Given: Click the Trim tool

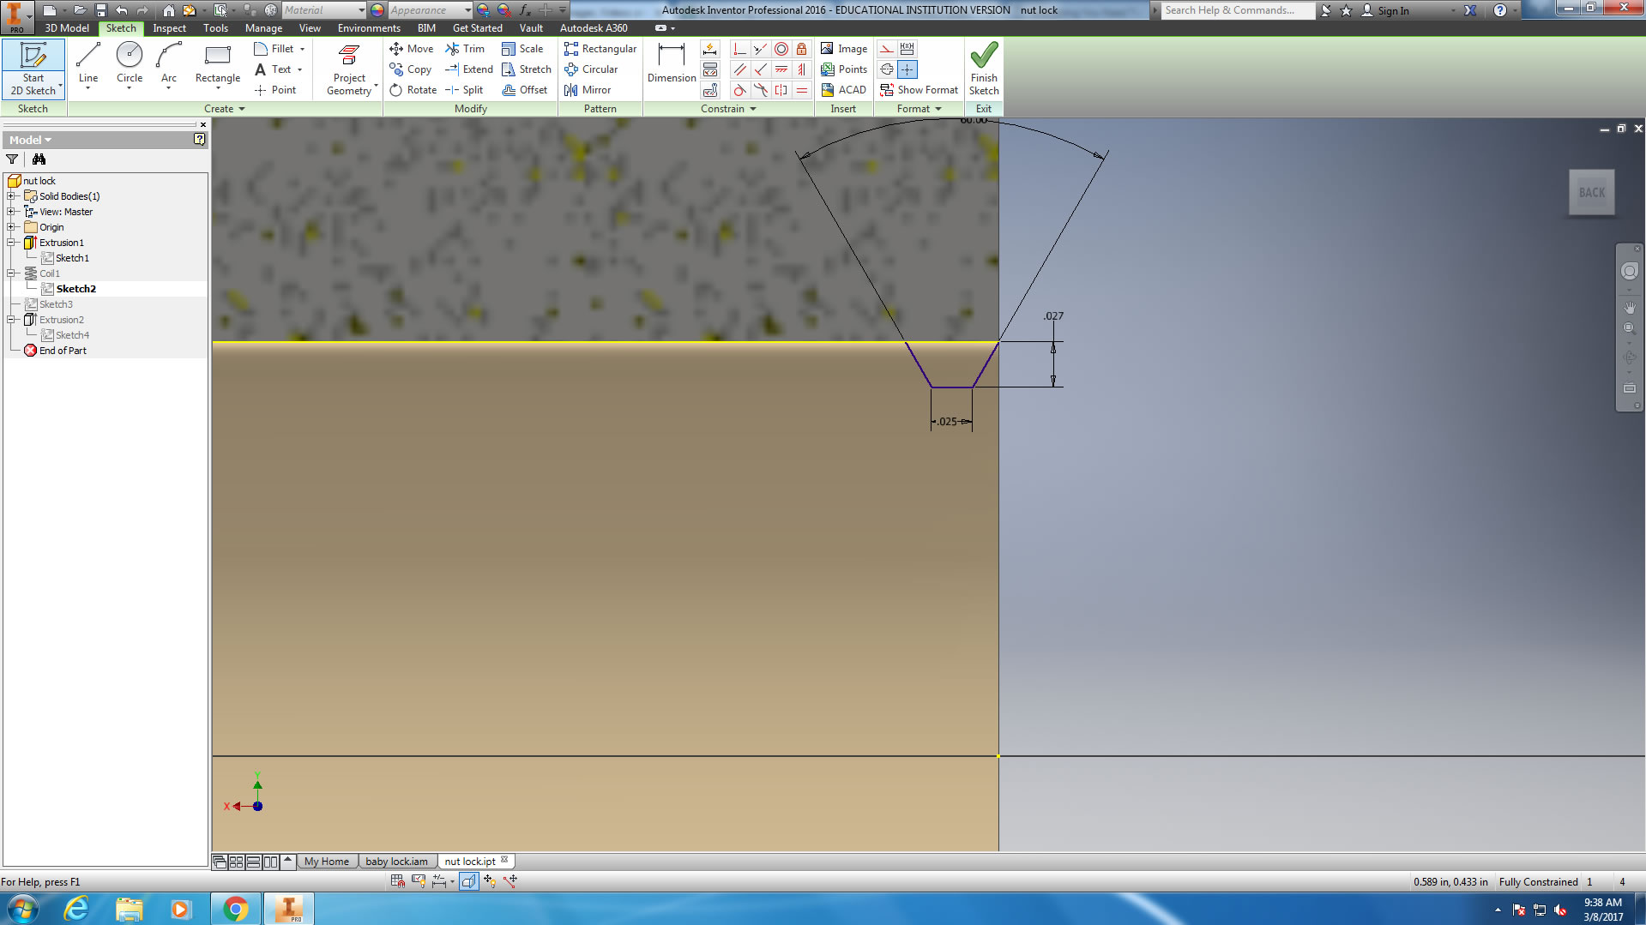Looking at the screenshot, I should pos(465,49).
